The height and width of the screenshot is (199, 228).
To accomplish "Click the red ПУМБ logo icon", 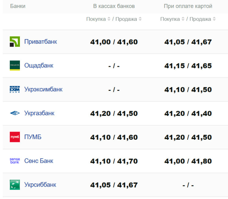I will tap(15, 137).
